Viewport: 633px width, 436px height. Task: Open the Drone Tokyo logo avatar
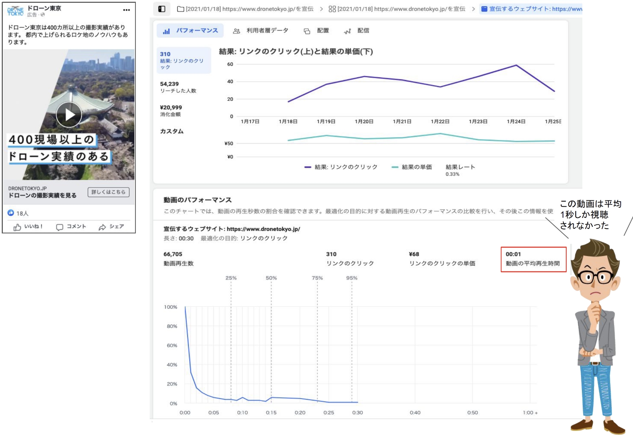click(x=15, y=11)
